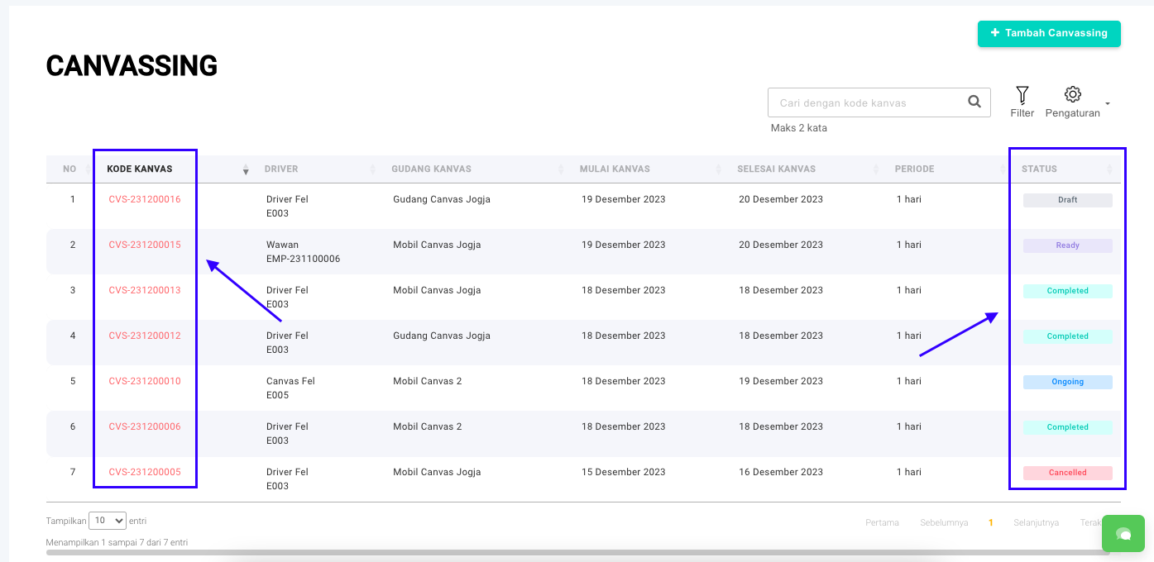Click the search magnifier icon

pos(974,102)
